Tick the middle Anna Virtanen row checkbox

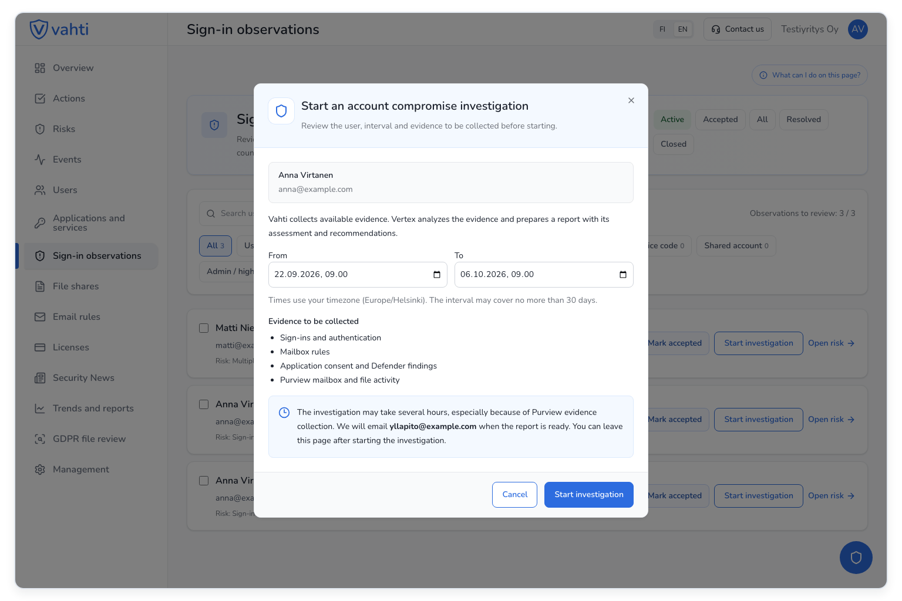tap(204, 404)
